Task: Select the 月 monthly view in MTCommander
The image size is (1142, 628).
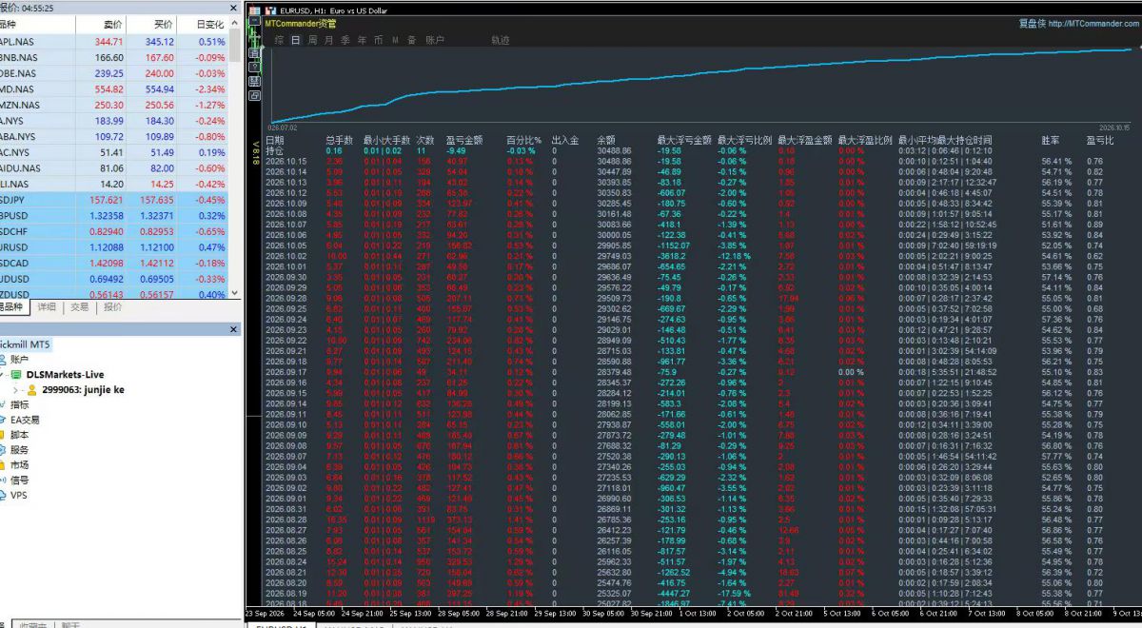Action: (328, 40)
